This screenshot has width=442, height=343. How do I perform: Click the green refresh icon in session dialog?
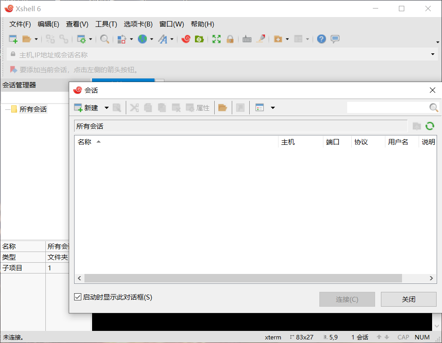click(430, 126)
